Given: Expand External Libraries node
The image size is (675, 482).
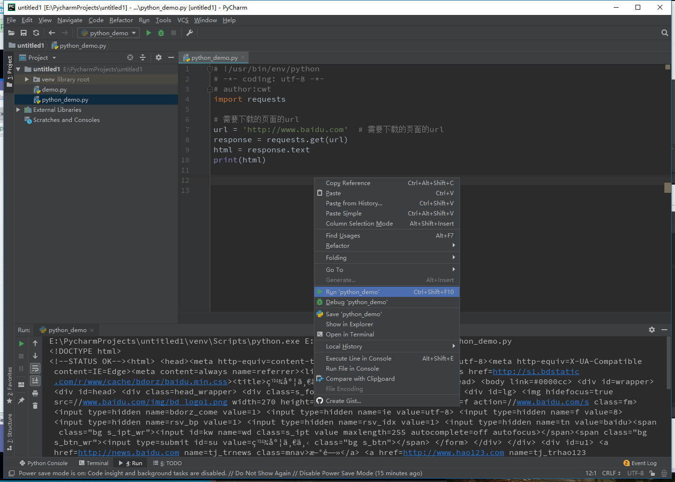Looking at the screenshot, I should pos(18,110).
